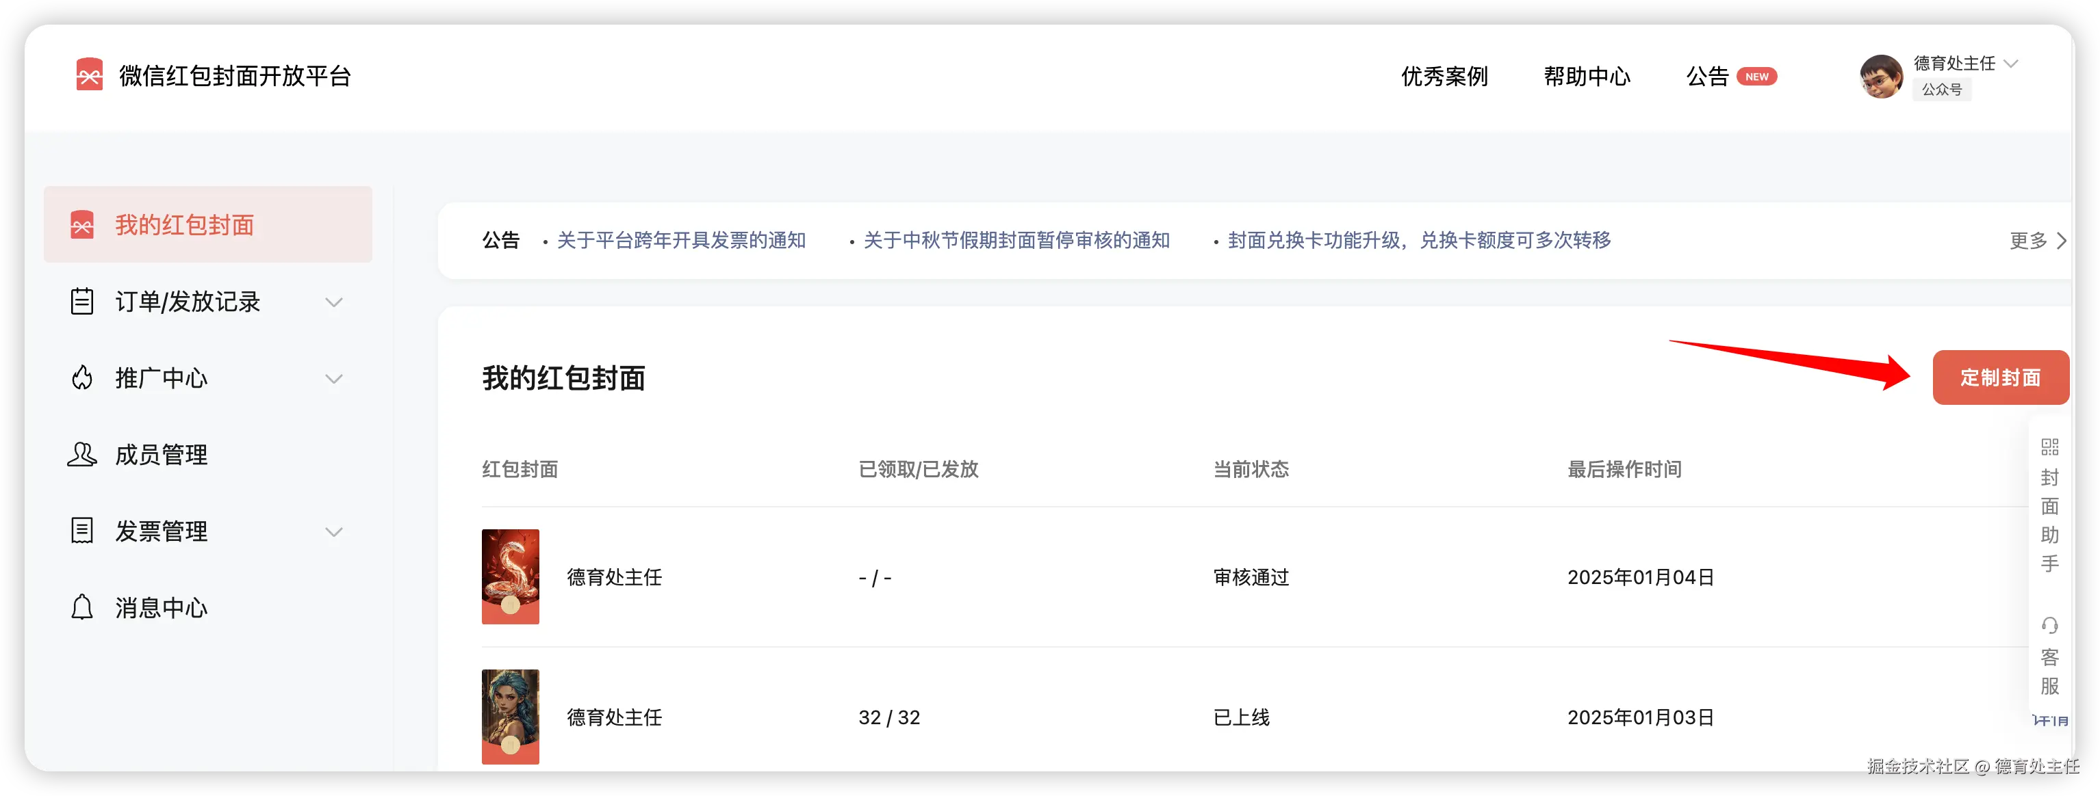
Task: Click the 定制封面 button
Action: pos(2001,377)
